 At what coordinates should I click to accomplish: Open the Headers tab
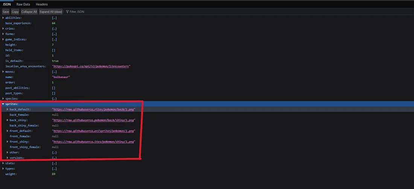pyautogui.click(x=42, y=4)
